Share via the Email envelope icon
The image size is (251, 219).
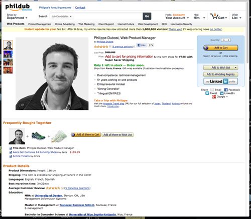tap(212, 90)
